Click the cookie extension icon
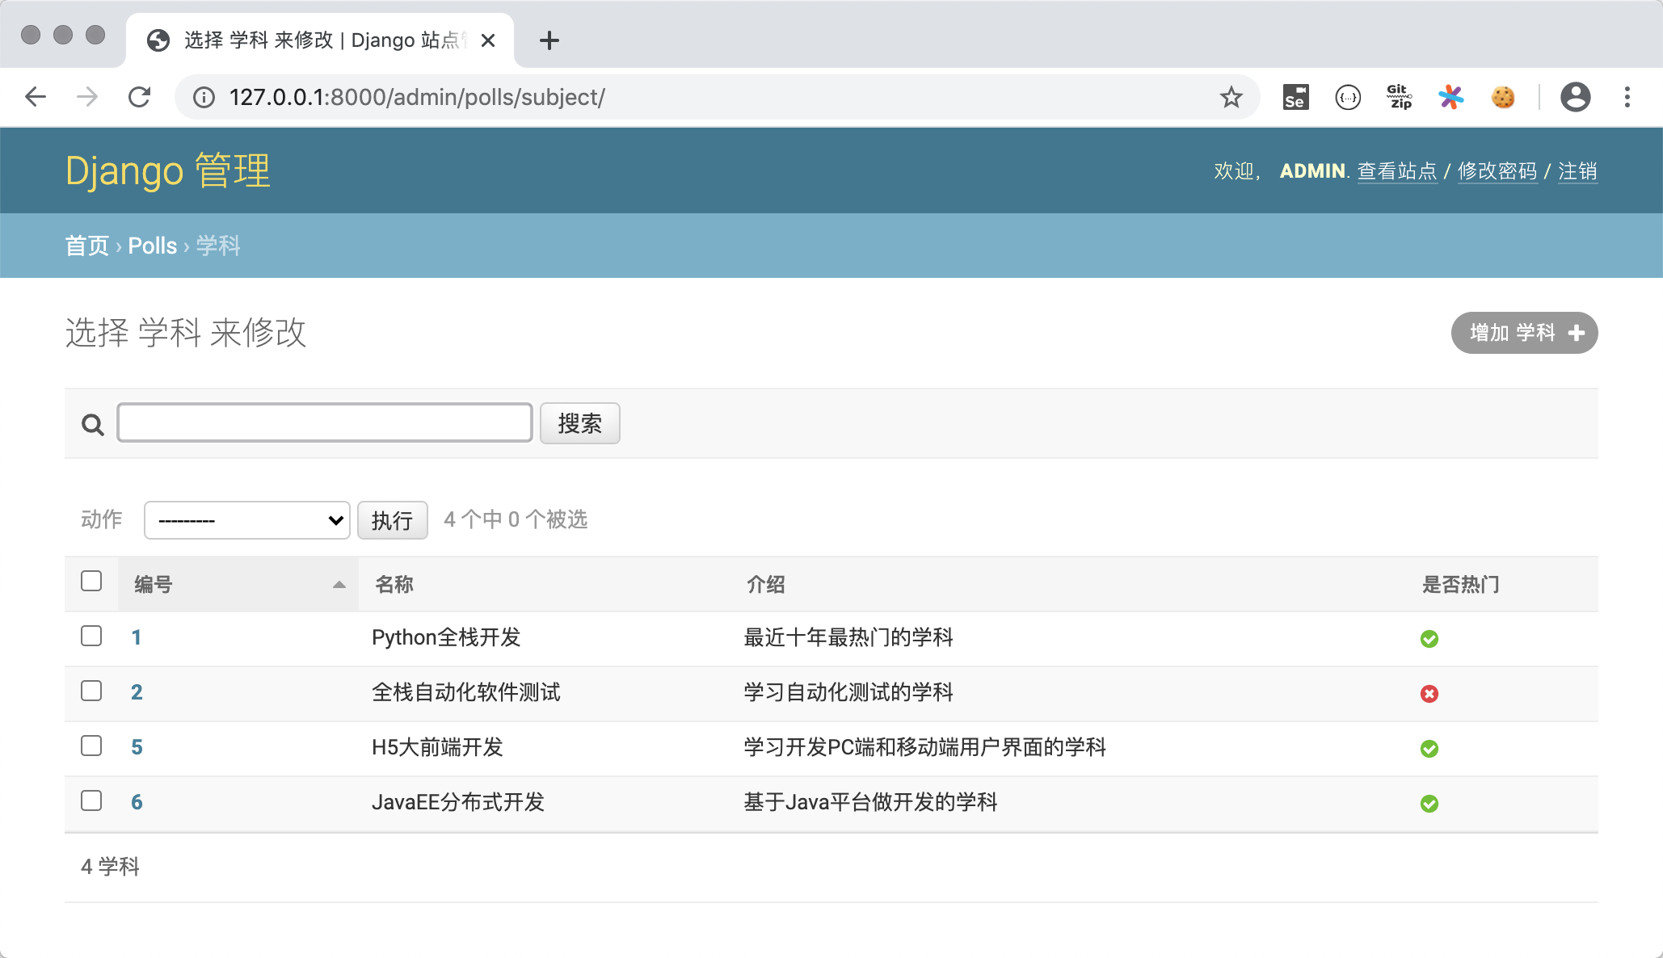This screenshot has width=1663, height=958. (x=1502, y=97)
